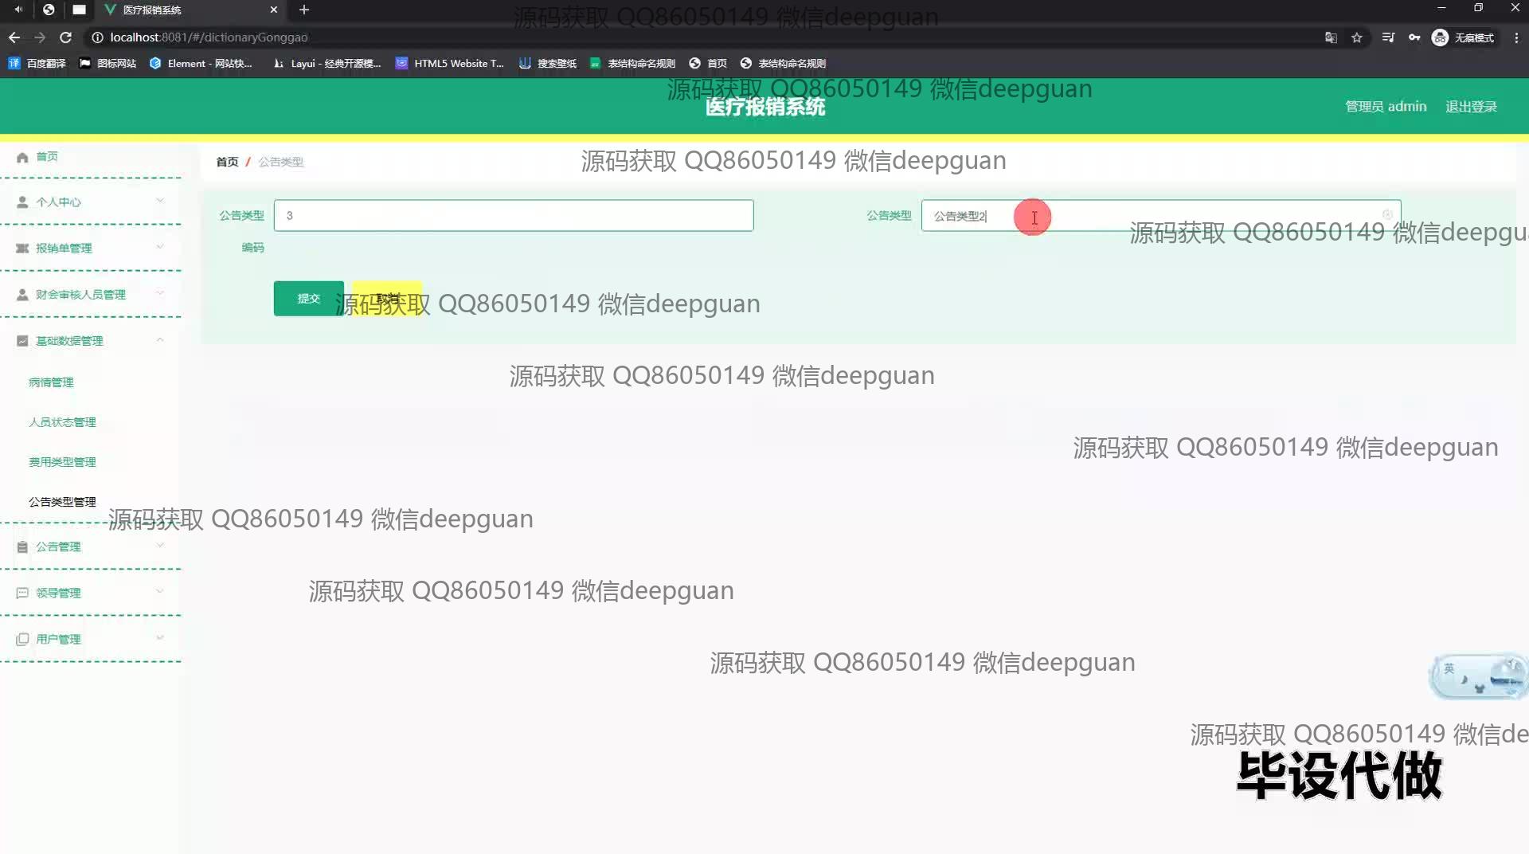Open the browser three-dot menu
The width and height of the screenshot is (1529, 854).
1516,37
